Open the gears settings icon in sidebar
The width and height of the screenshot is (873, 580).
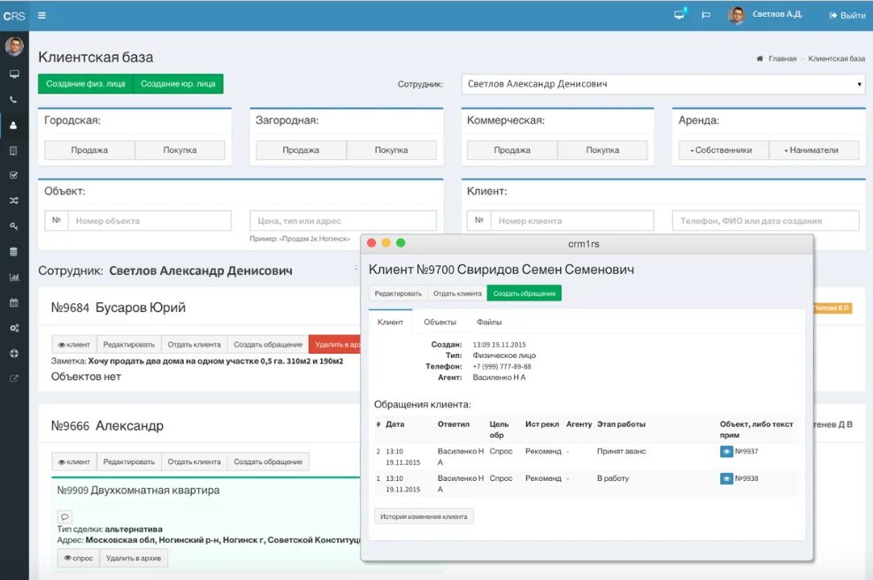14,328
